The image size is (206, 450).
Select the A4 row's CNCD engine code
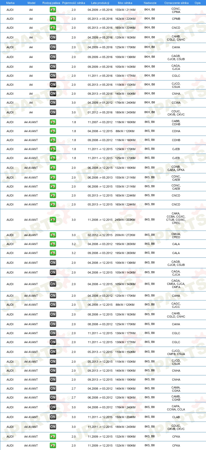coord(176,28)
